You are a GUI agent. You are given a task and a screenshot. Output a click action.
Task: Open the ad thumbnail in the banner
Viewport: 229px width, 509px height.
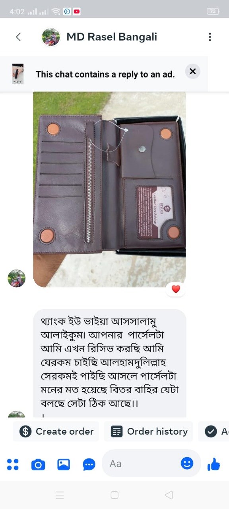click(17, 74)
